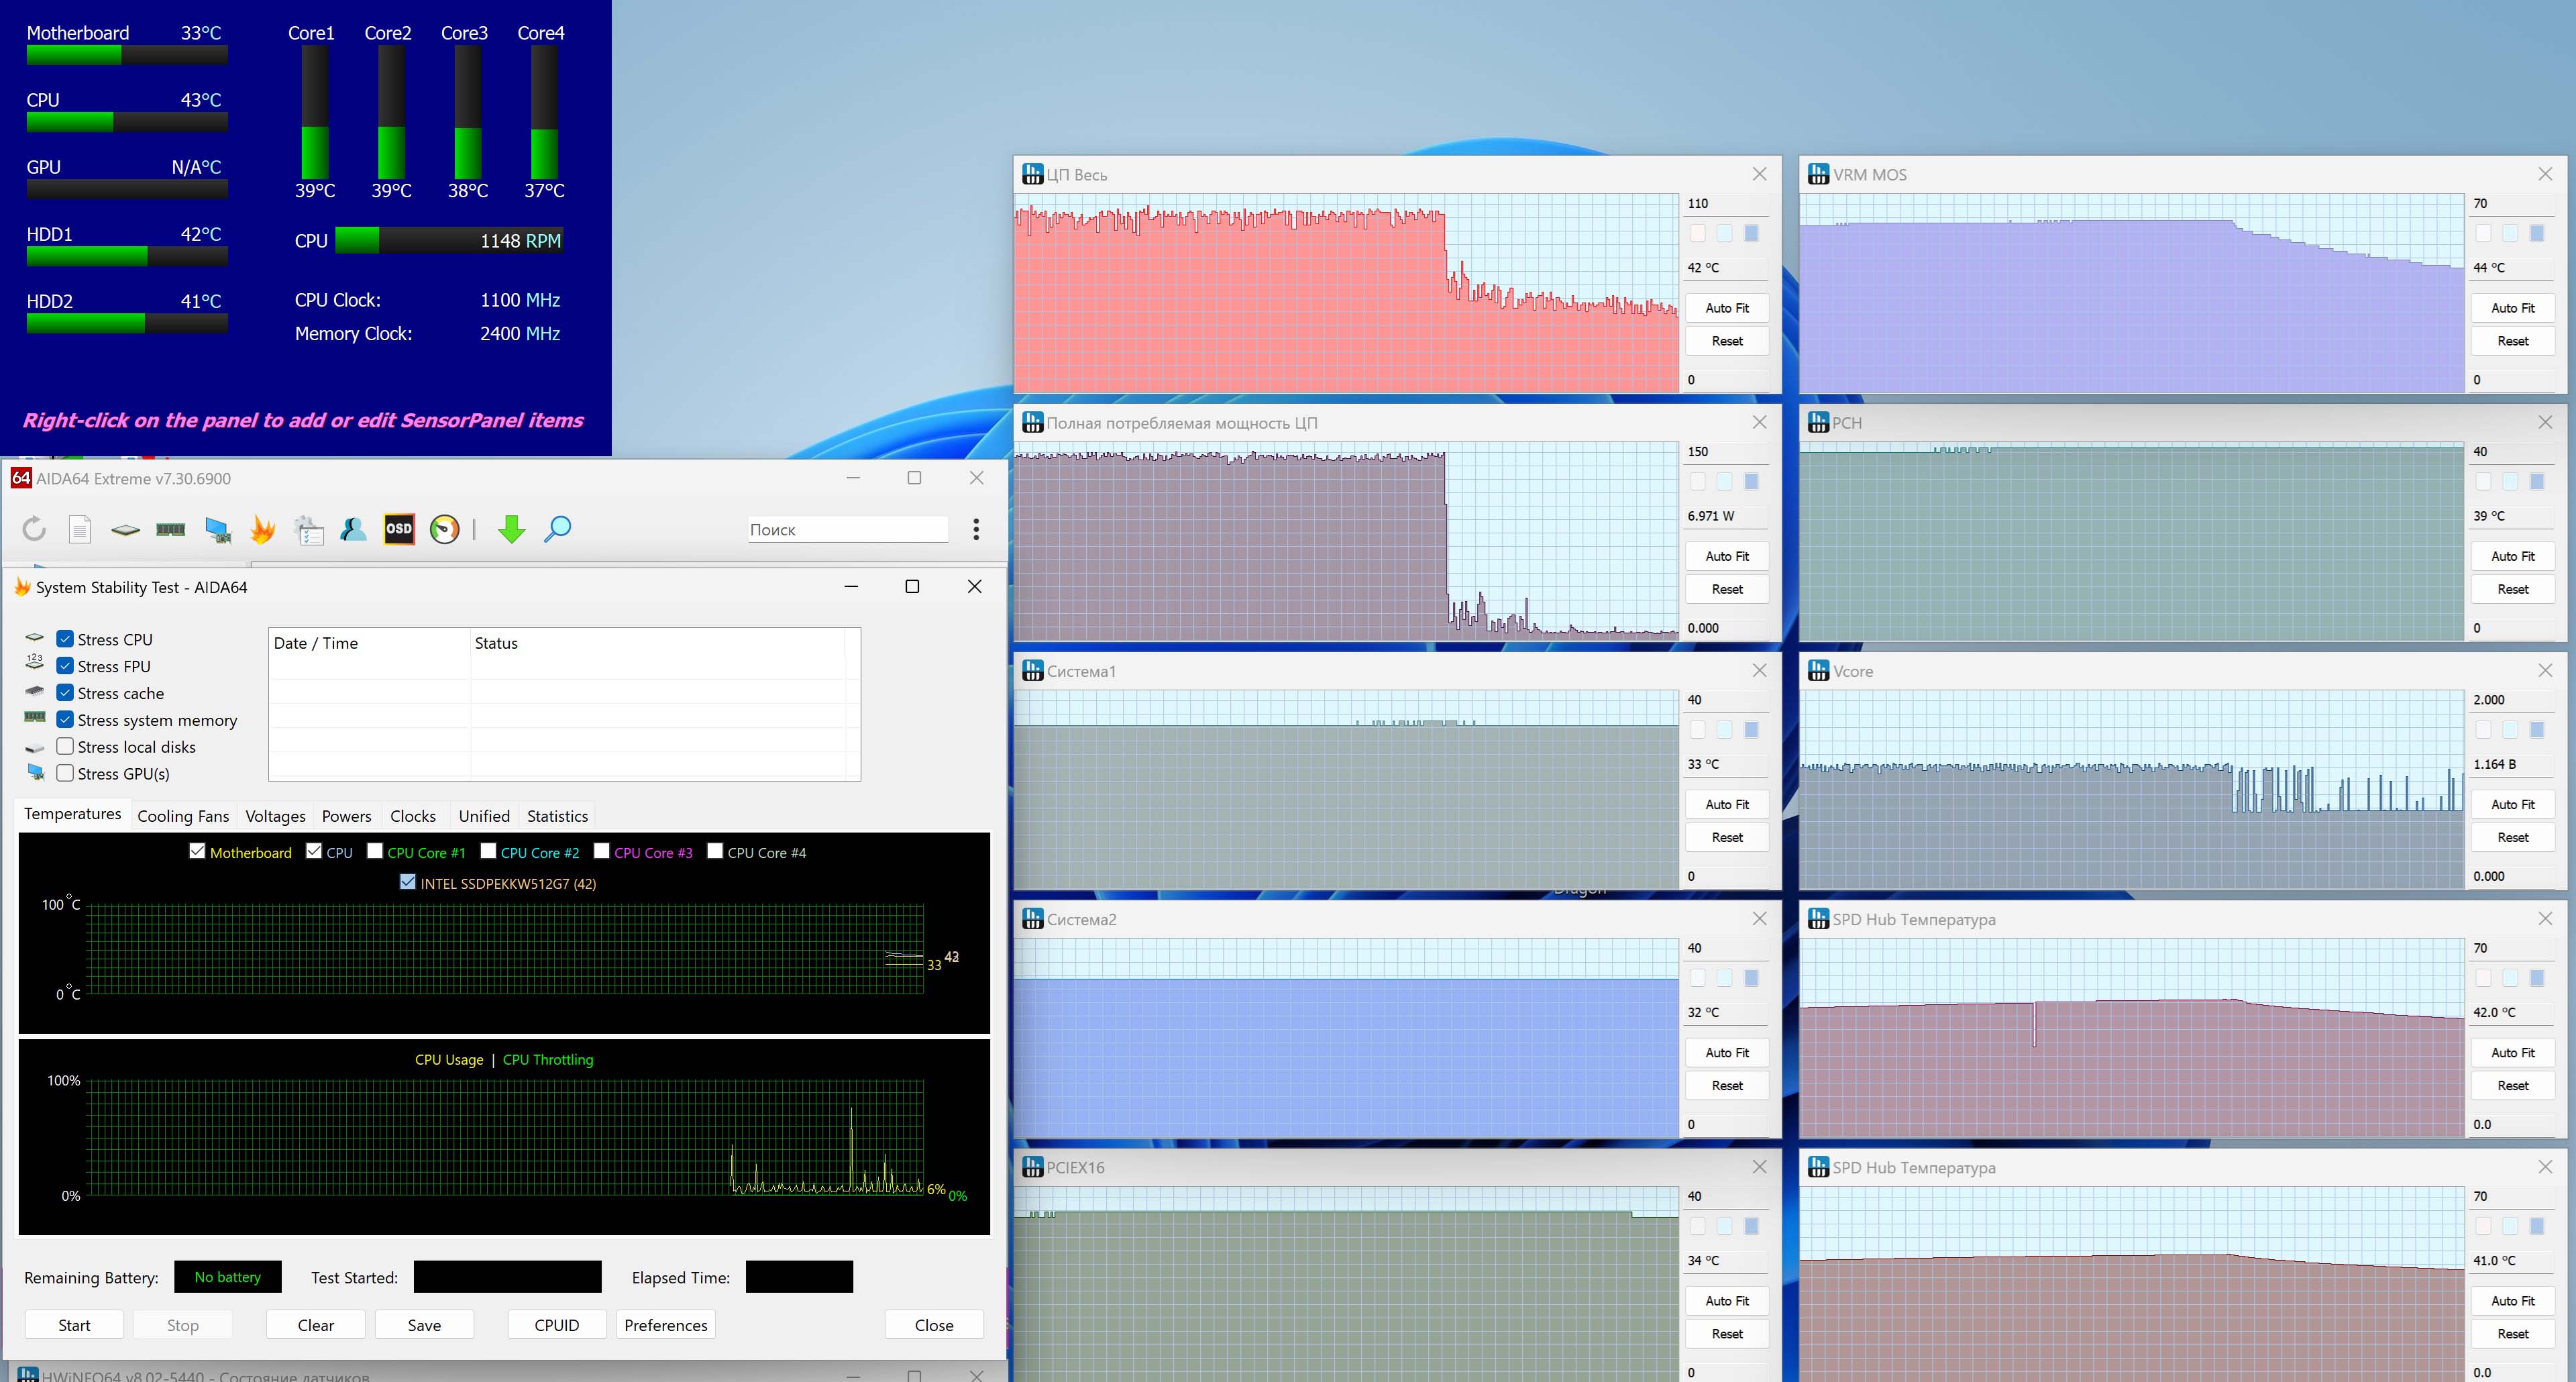The height and width of the screenshot is (1382, 2576).
Task: Click the magnifying glass search icon
Action: (x=557, y=529)
